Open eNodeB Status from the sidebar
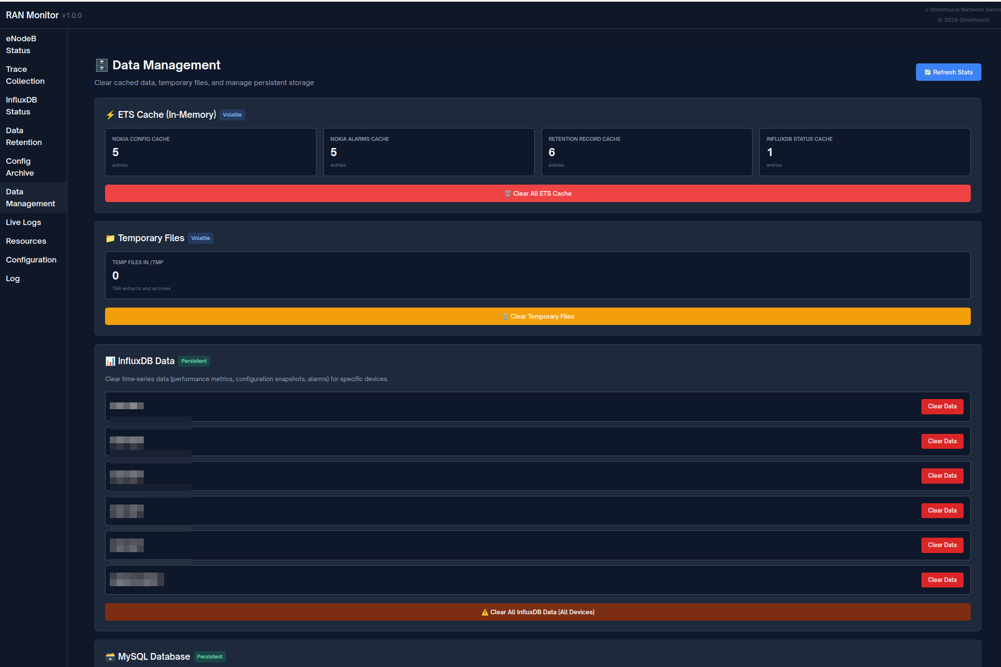Viewport: 1001px width, 667px height. tap(21, 45)
